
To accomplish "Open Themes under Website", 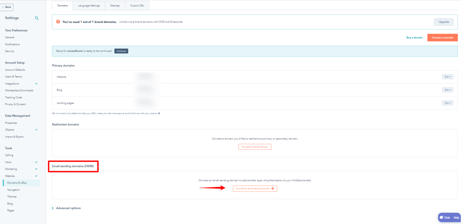I will point(12,197).
